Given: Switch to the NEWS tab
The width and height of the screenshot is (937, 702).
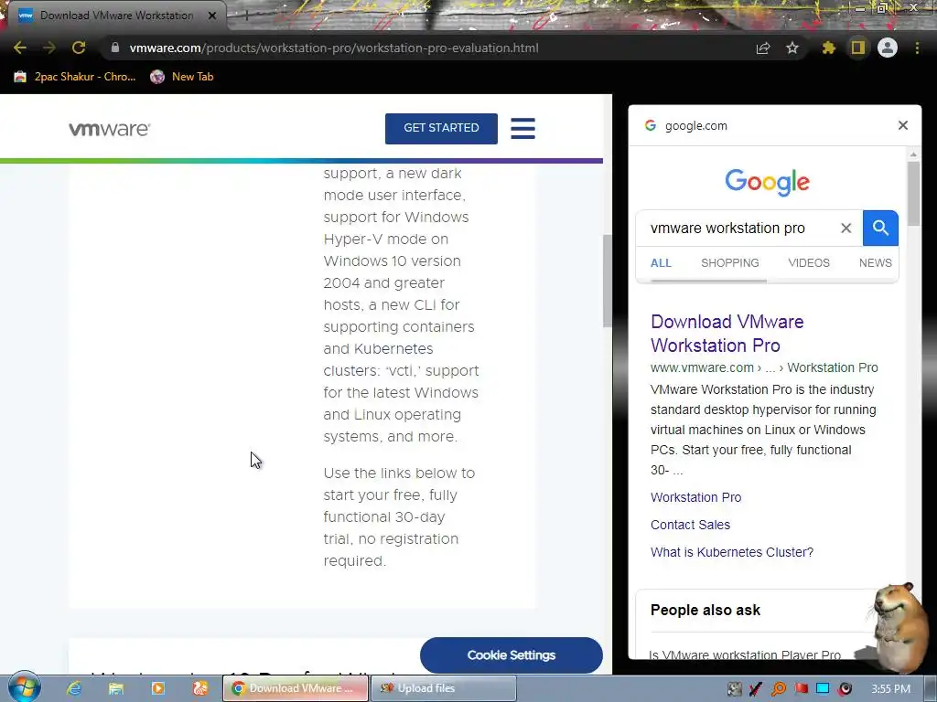Looking at the screenshot, I should tap(875, 262).
